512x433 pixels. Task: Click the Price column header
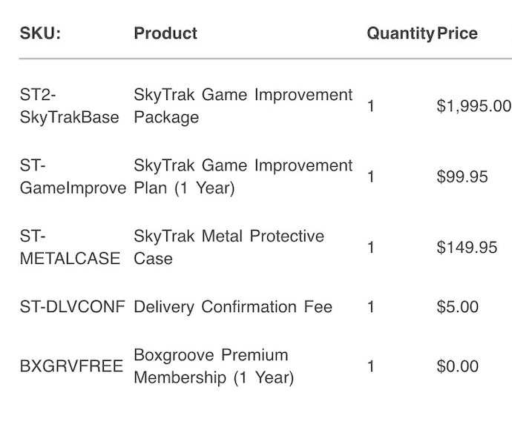pos(457,33)
